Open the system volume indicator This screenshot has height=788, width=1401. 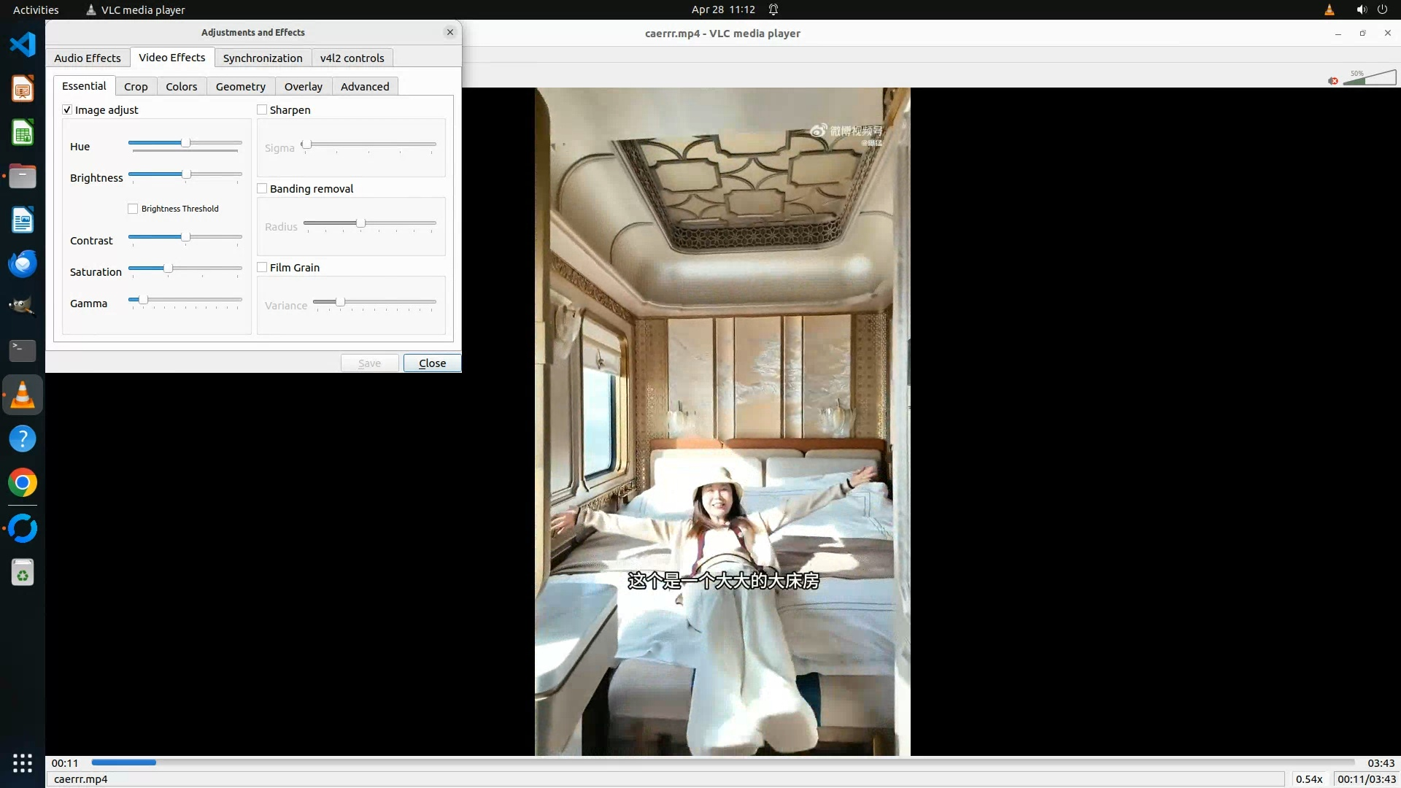pos(1361,9)
